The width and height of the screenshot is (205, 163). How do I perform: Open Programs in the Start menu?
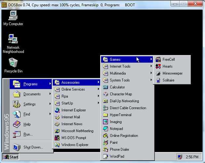(31, 84)
